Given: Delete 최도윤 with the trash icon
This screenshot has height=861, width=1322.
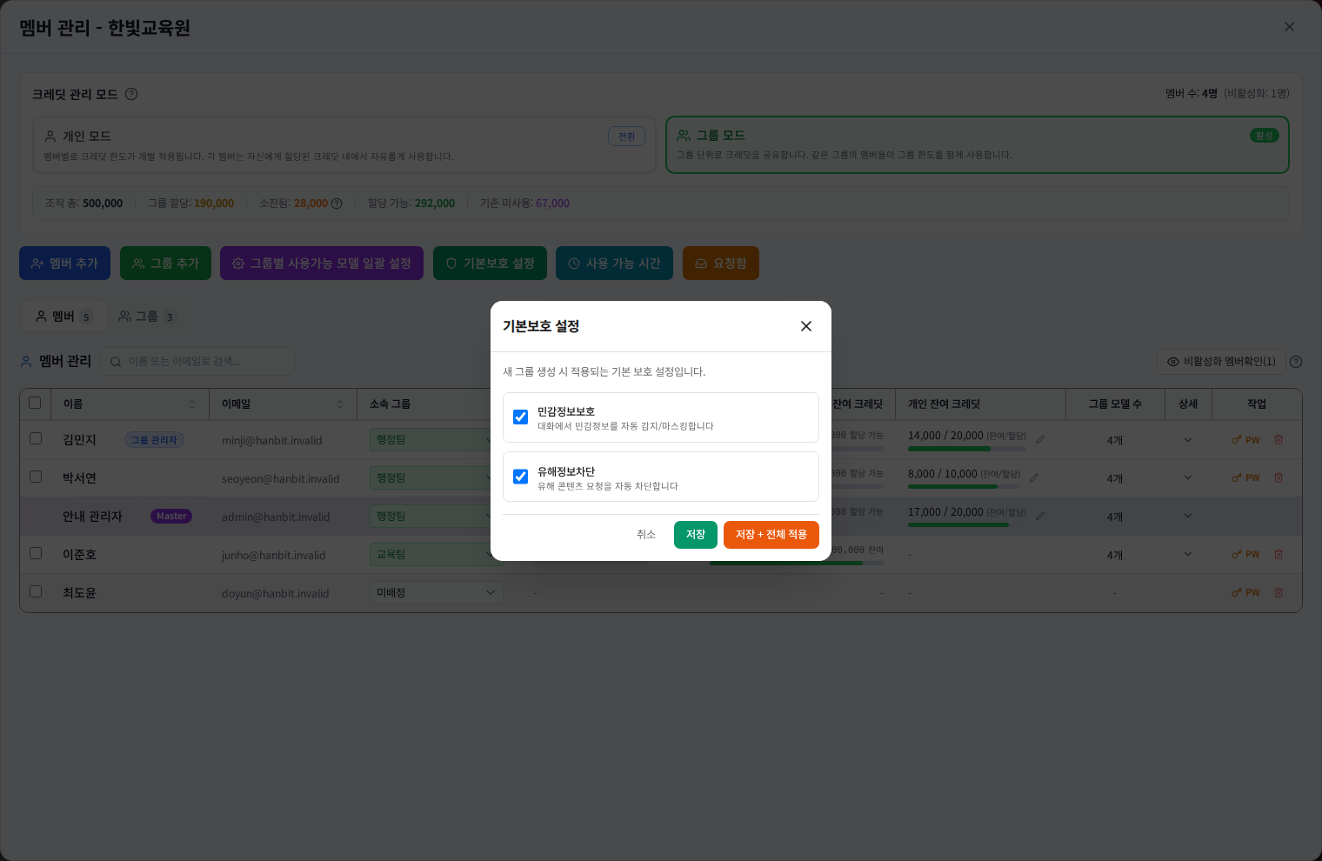Looking at the screenshot, I should click(1279, 593).
